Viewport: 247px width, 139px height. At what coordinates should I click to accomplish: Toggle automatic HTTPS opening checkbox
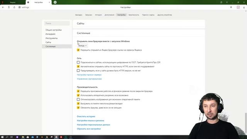coord(78,66)
